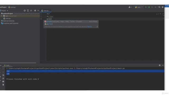This screenshot has width=169, height=95.
Task: Open Project panel options gear
Action: pos(35,11)
